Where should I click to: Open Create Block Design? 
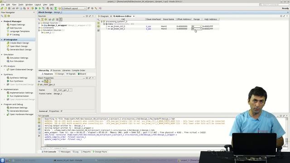pos(19,43)
